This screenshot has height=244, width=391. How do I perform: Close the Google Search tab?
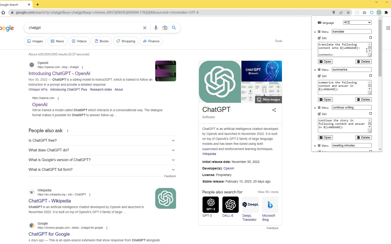click(29, 5)
